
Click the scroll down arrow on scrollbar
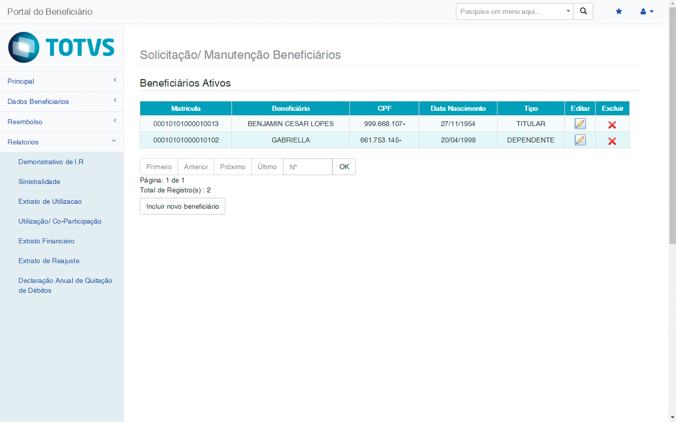click(672, 418)
